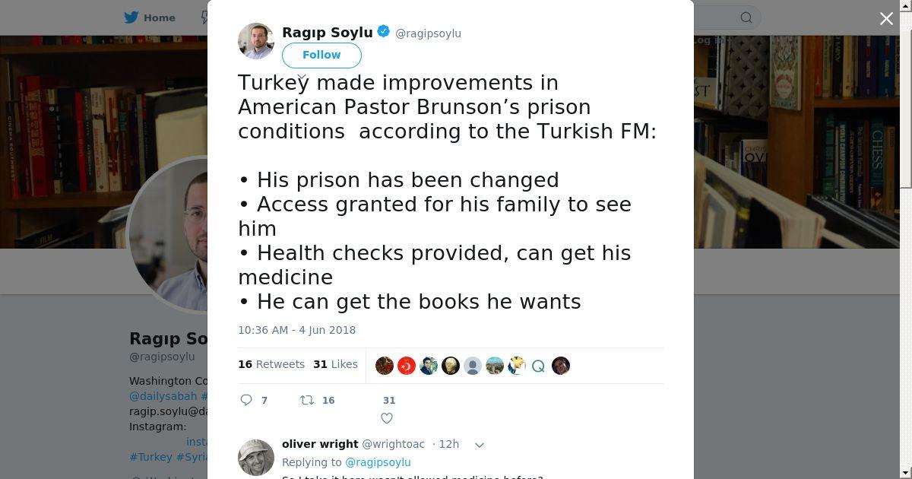The width and height of the screenshot is (912, 479).
Task: Click the blue verified badge icon
Action: point(384,32)
